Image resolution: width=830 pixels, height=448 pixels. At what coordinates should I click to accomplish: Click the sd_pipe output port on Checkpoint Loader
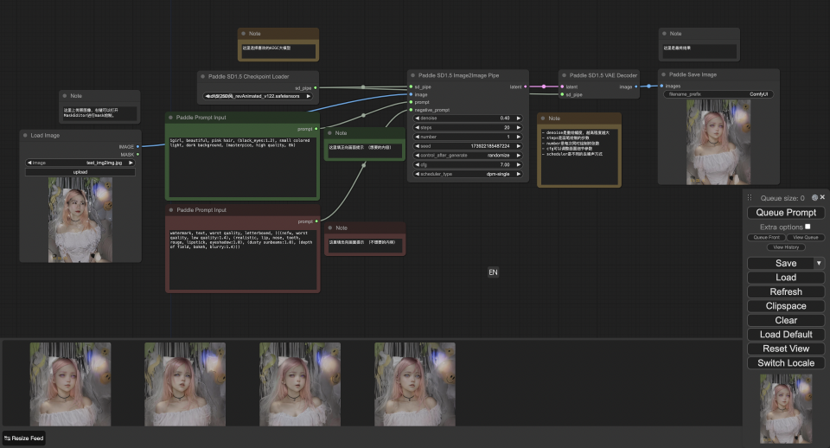click(316, 88)
